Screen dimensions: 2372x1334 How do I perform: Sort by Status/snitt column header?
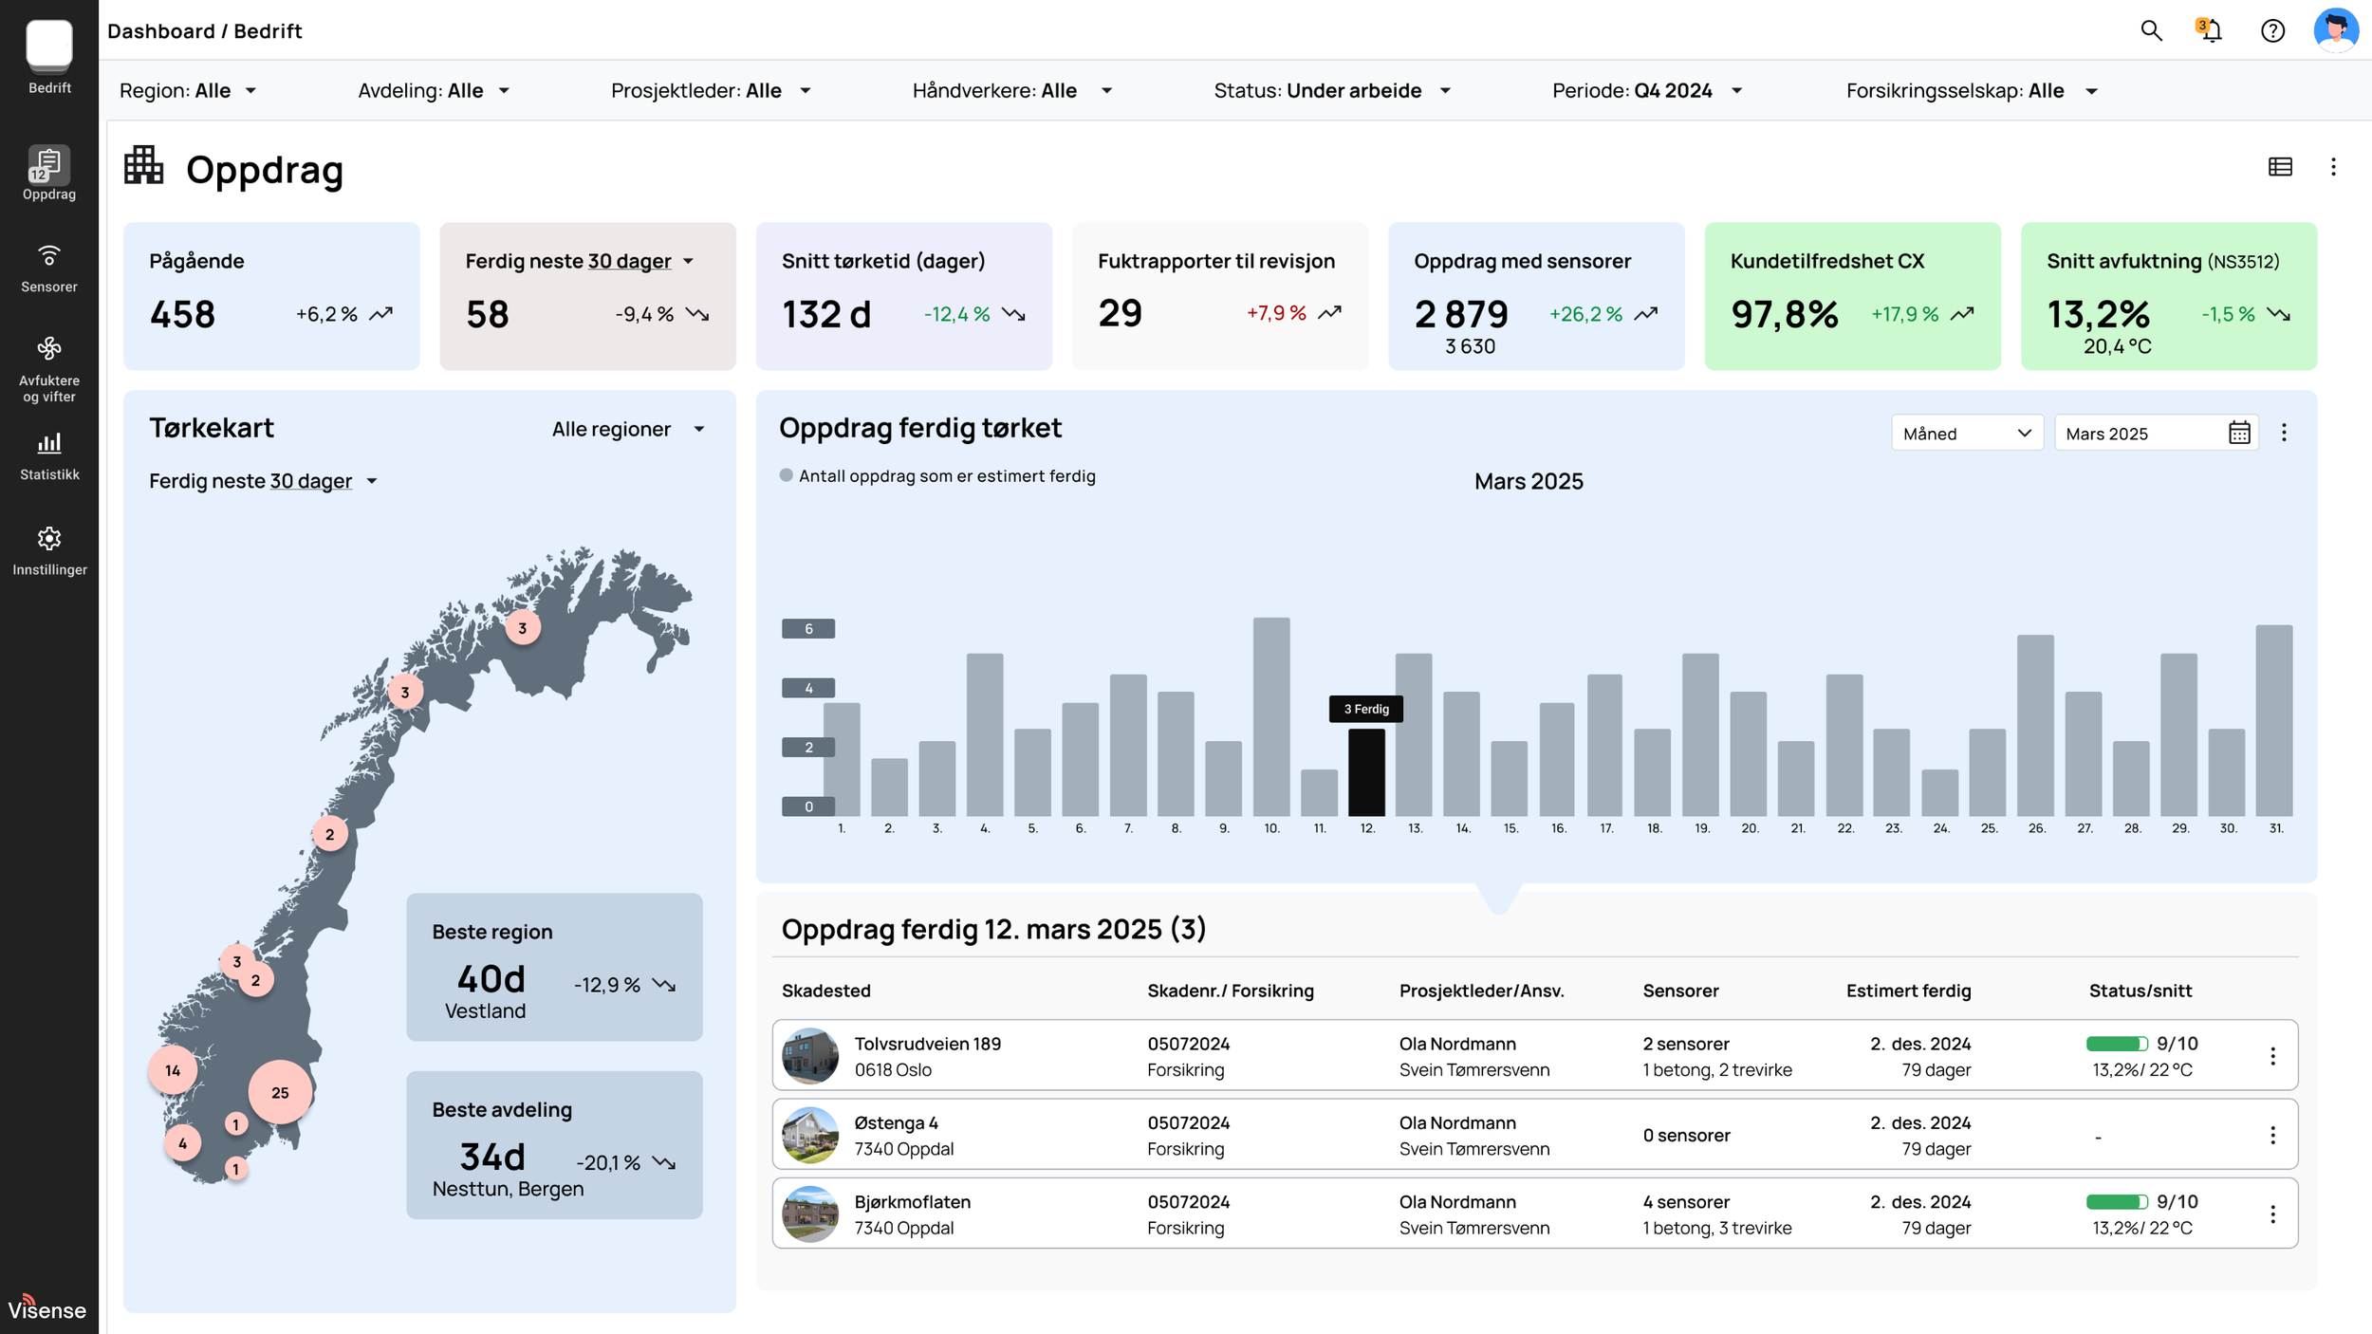(x=2140, y=991)
